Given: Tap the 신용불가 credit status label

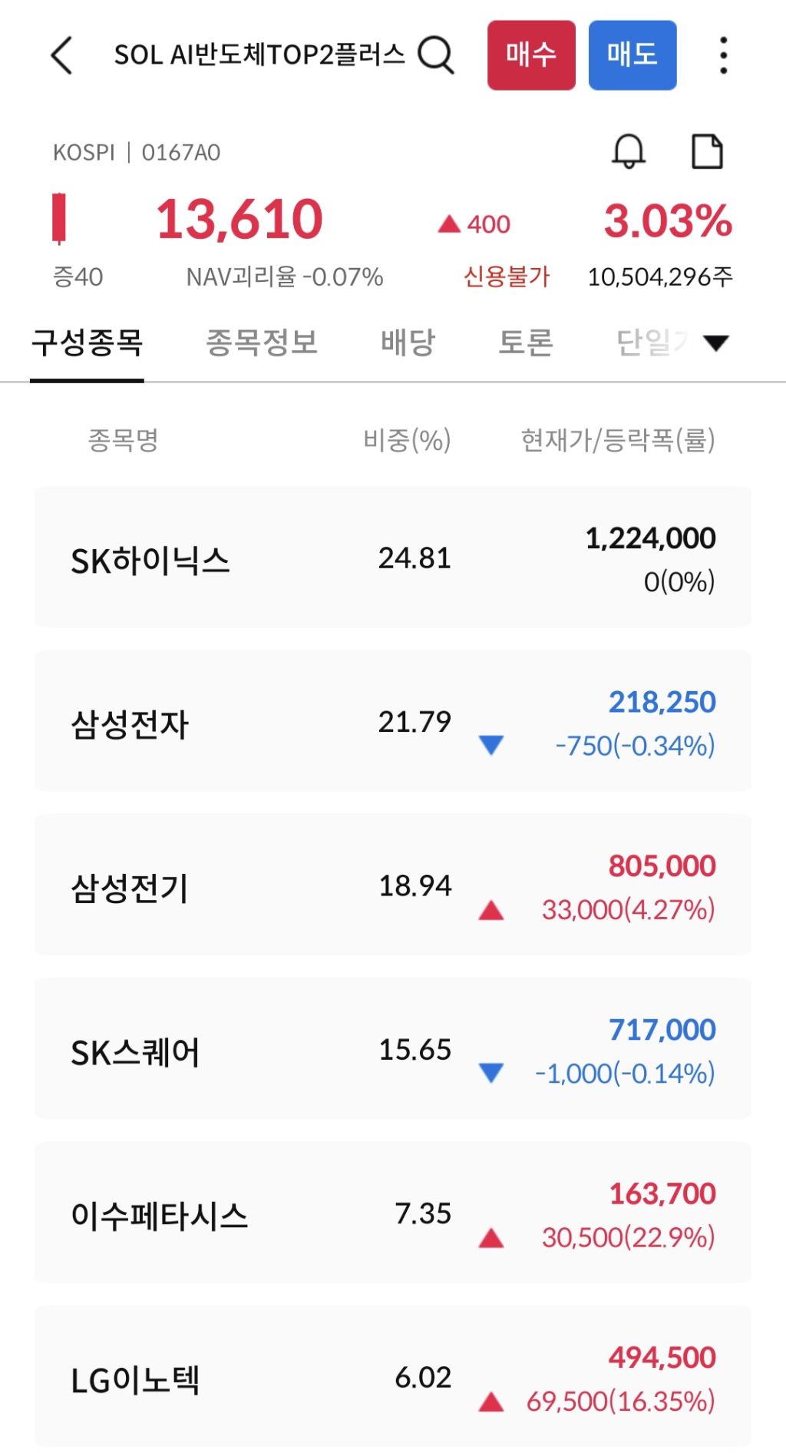Looking at the screenshot, I should pyautogui.click(x=507, y=276).
